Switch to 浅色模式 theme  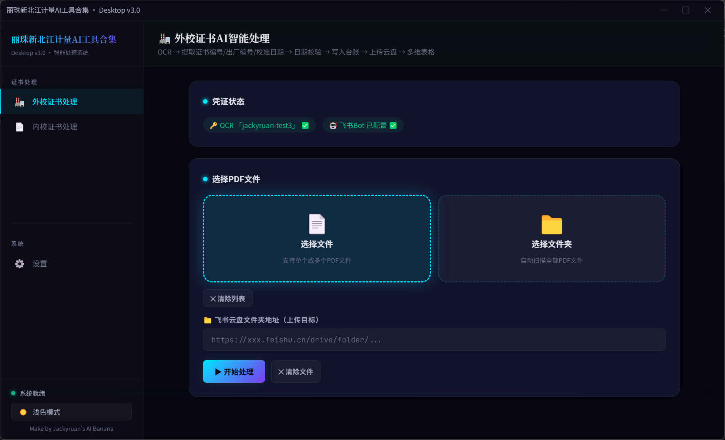72,412
